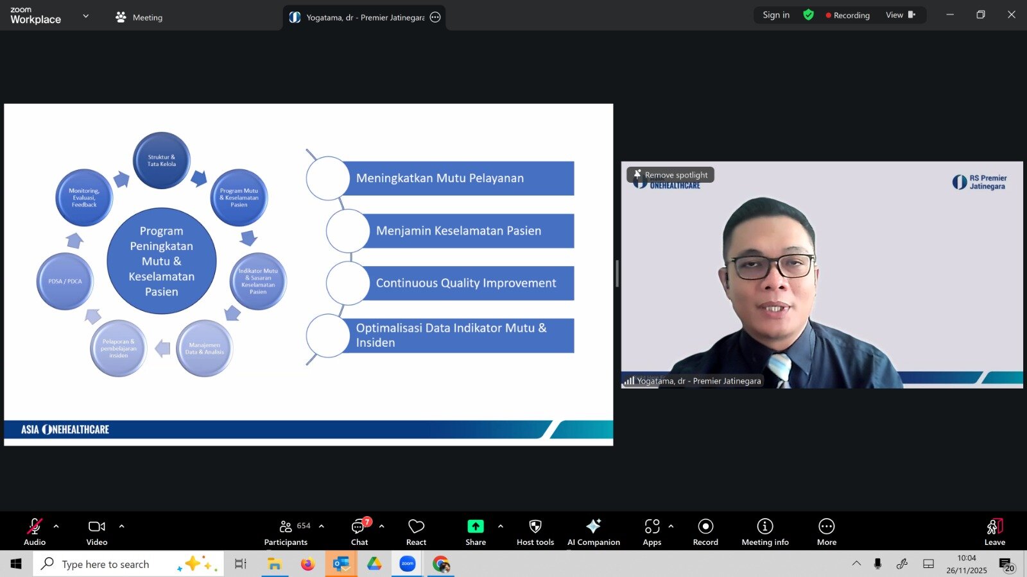The height and width of the screenshot is (577, 1027).
Task: Switch to the Meeting tab
Action: pos(139,17)
